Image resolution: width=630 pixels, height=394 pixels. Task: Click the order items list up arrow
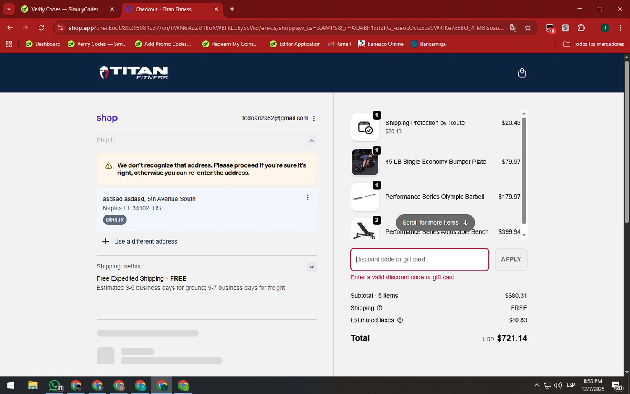[x=524, y=113]
